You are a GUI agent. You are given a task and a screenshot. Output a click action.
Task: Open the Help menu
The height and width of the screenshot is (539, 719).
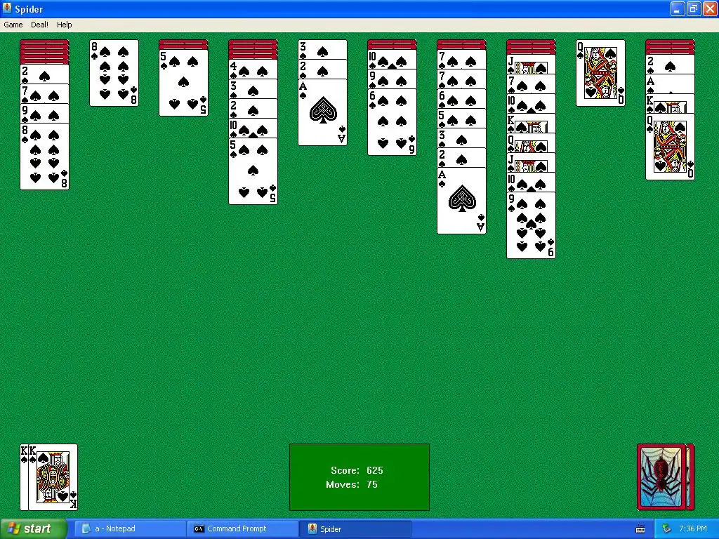(x=64, y=25)
